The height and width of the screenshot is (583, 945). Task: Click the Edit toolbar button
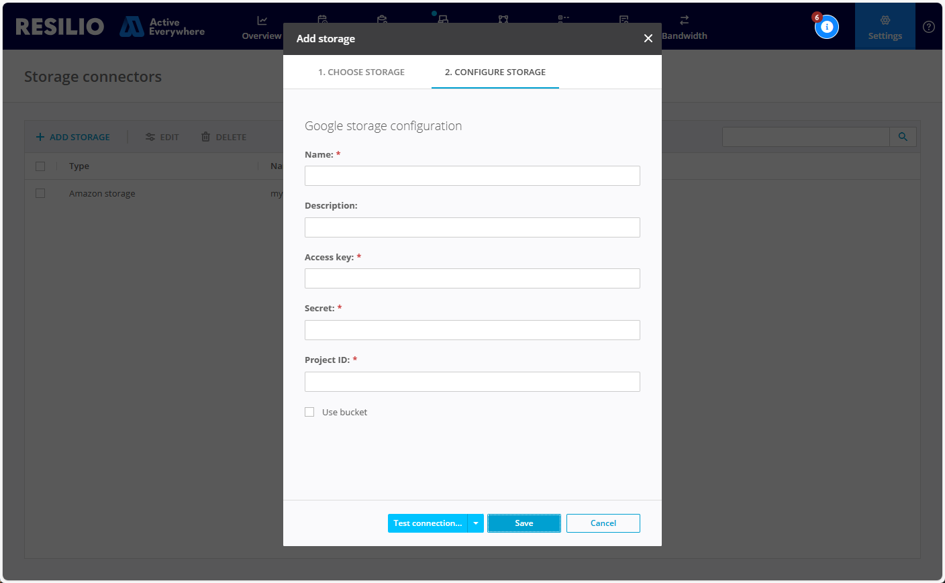pos(162,137)
